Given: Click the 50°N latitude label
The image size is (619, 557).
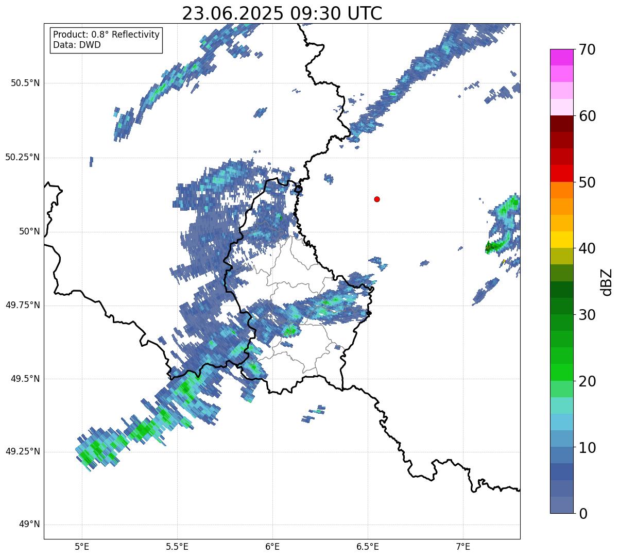Looking at the screenshot, I should [29, 231].
